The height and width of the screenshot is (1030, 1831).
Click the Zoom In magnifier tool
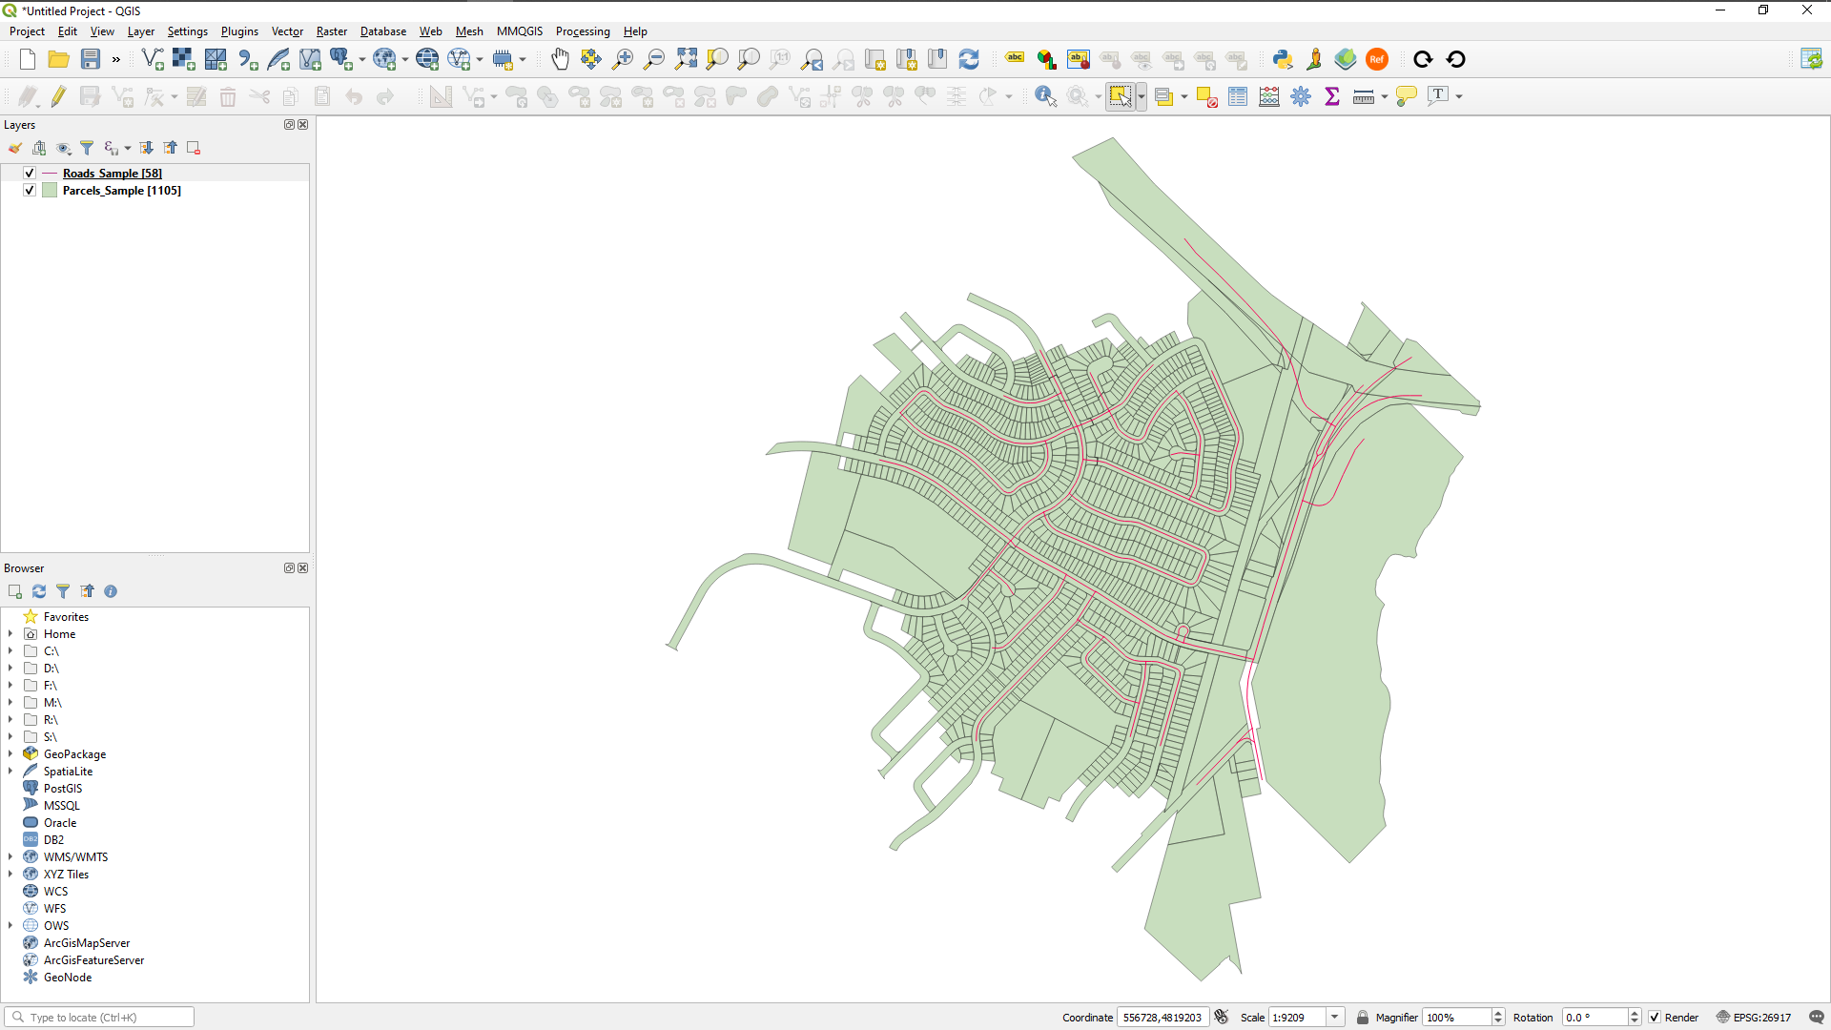[x=623, y=59]
